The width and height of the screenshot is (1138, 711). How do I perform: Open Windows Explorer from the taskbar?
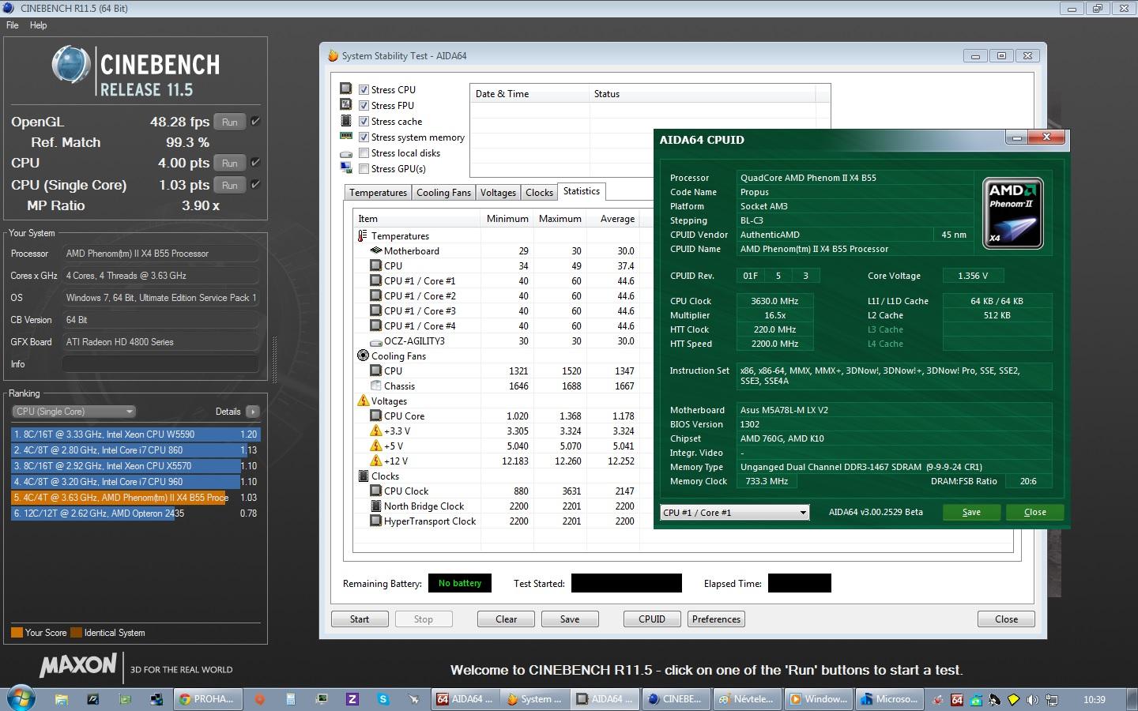coord(61,699)
